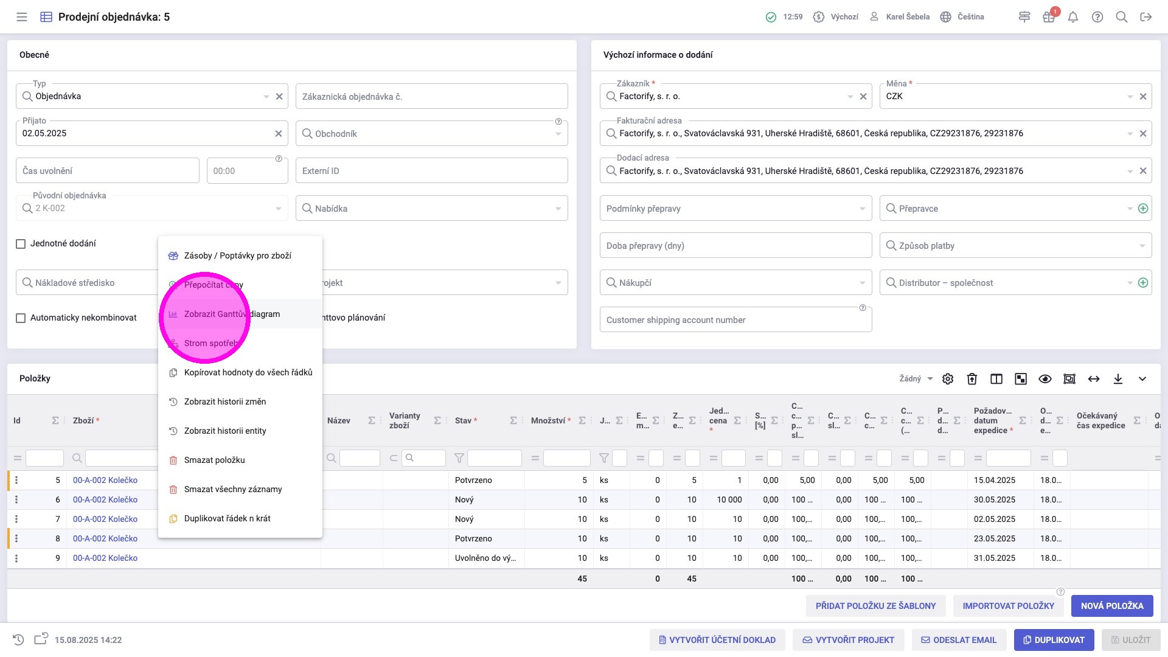Image resolution: width=1168 pixels, height=657 pixels.
Task: Open the table settings gear icon
Action: pyautogui.click(x=948, y=379)
